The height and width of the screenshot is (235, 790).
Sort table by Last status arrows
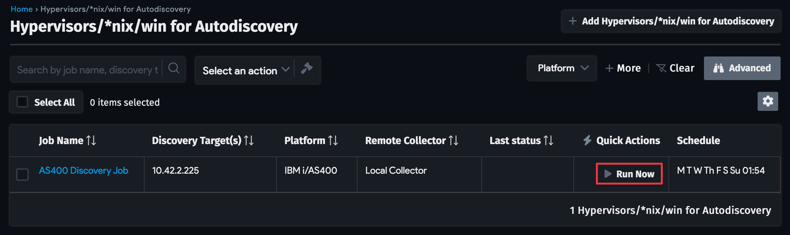point(548,140)
